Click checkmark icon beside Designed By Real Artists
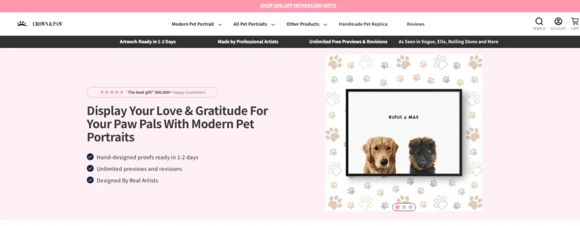This screenshot has height=226, width=580. [x=90, y=180]
